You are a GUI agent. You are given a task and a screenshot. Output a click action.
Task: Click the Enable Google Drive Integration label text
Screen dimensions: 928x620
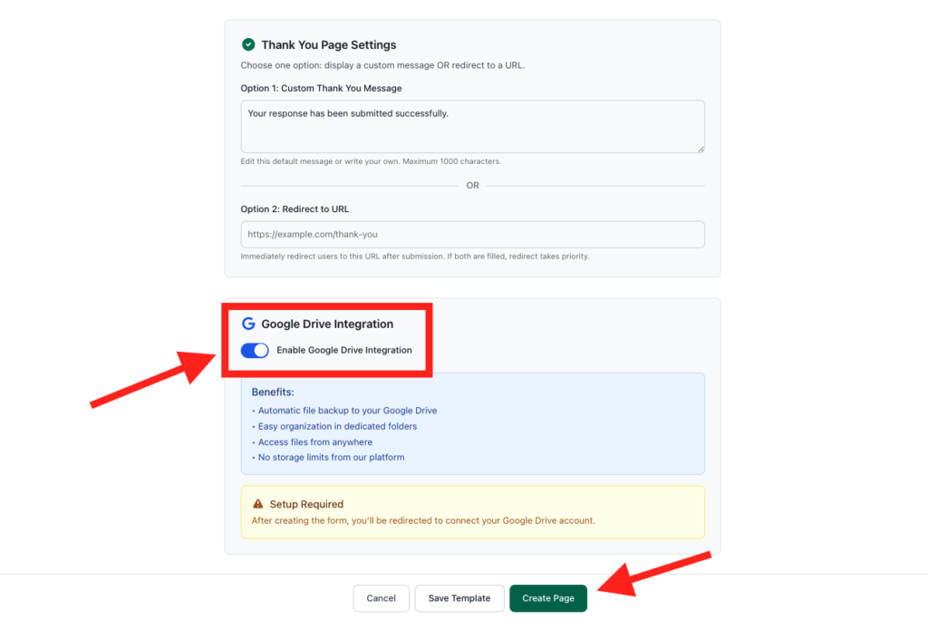(345, 351)
